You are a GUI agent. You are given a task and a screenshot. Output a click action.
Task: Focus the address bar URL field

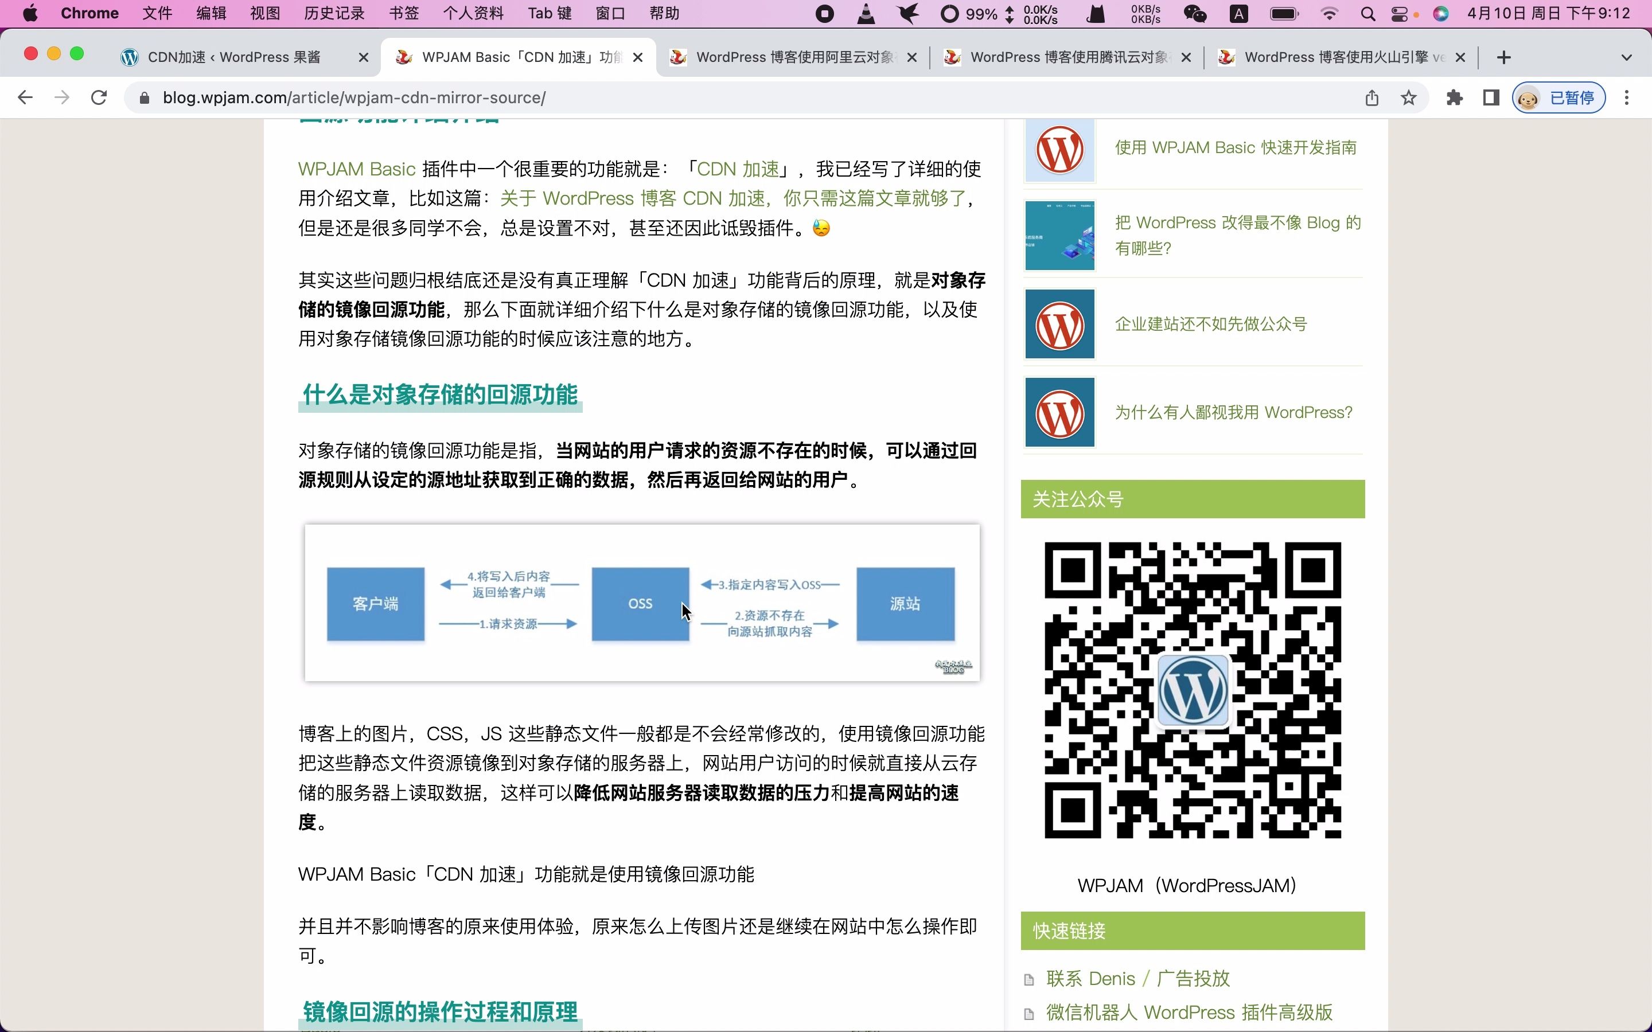[x=751, y=97]
